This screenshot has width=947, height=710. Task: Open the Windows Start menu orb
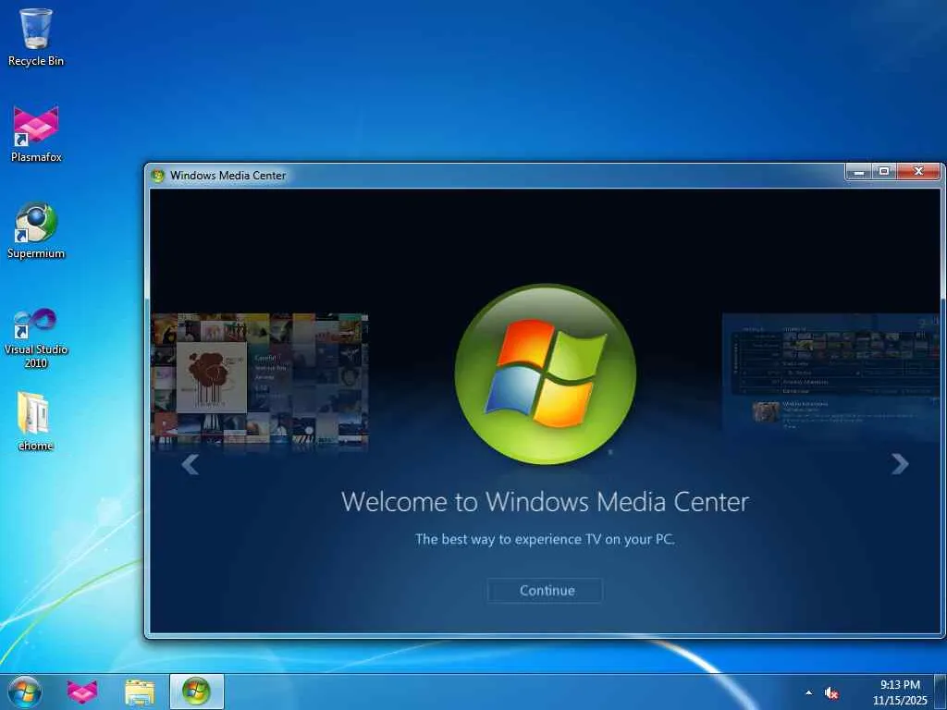pyautogui.click(x=25, y=692)
